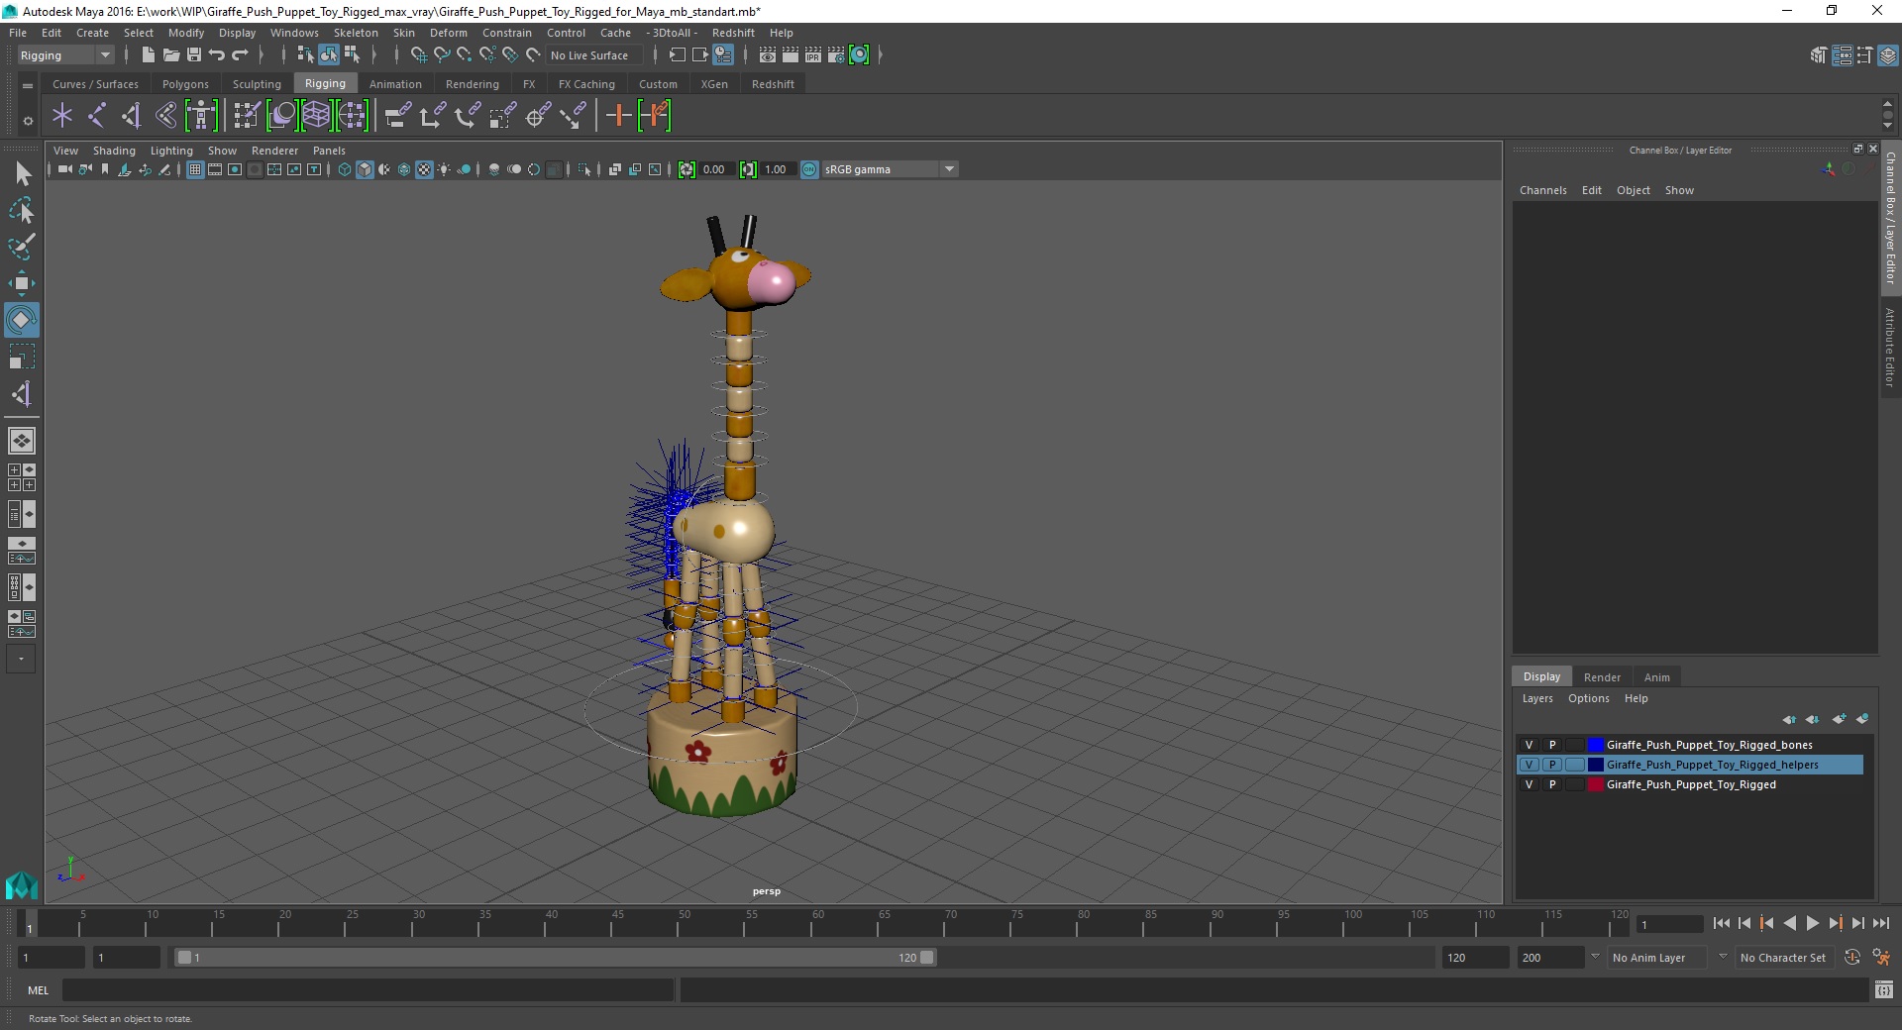Open the shelf tab list menu

[28, 86]
